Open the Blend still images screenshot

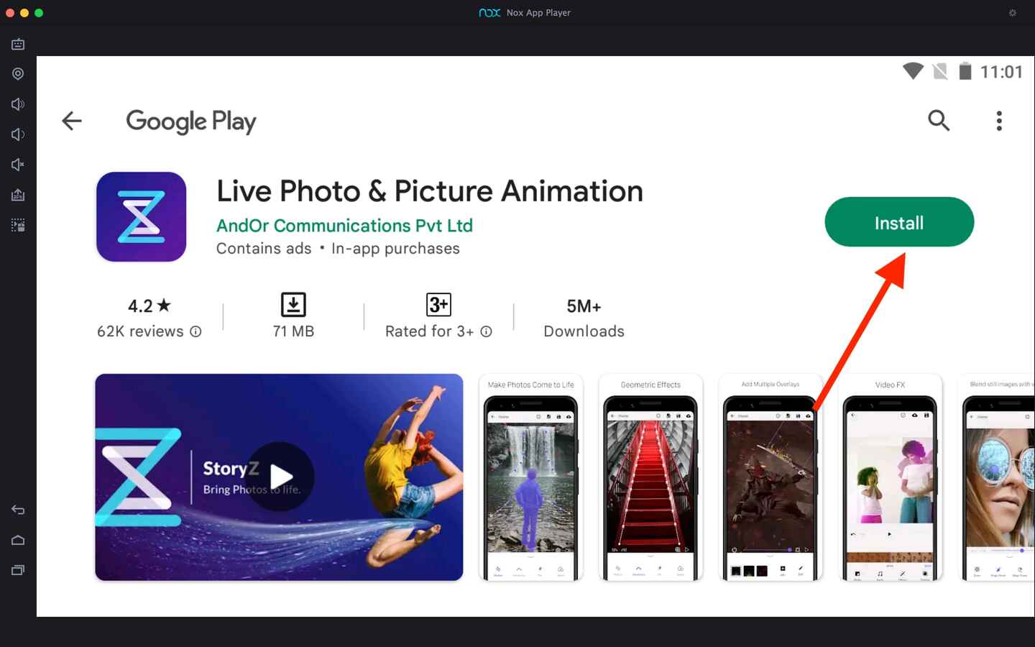998,477
